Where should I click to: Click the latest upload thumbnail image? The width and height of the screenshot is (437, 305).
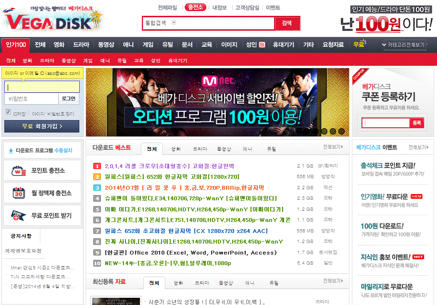pos(116,301)
